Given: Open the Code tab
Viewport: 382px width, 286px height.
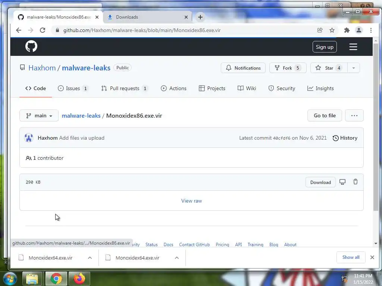Looking at the screenshot, I should 35,88.
